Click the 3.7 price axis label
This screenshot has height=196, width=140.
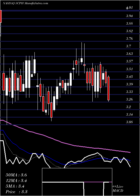pyautogui.click(x=128, y=46)
